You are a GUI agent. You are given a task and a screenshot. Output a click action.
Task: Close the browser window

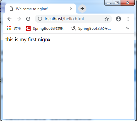pos(128,3)
